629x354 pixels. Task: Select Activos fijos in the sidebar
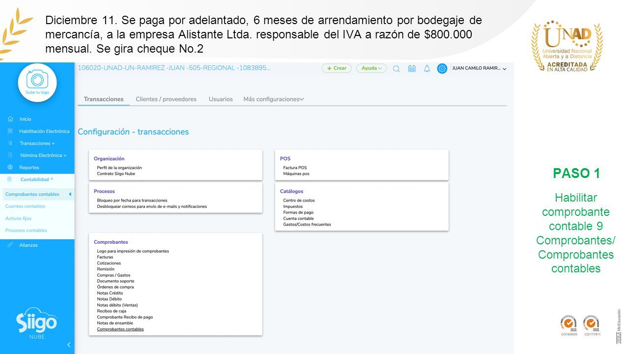pos(18,218)
